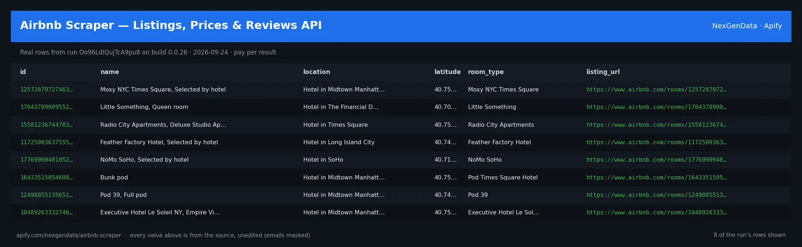802x247 pixels.
Task: Click room_type 'Executive Hotel Le Sol…'
Action: pos(503,212)
